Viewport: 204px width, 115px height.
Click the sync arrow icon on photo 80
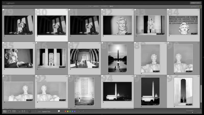[67, 10]
